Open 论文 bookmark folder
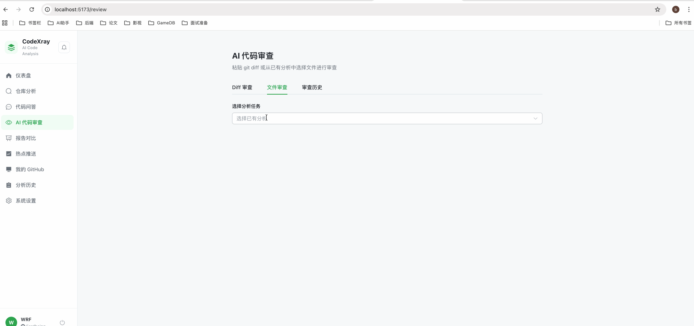This screenshot has width=694, height=326. pyautogui.click(x=109, y=23)
